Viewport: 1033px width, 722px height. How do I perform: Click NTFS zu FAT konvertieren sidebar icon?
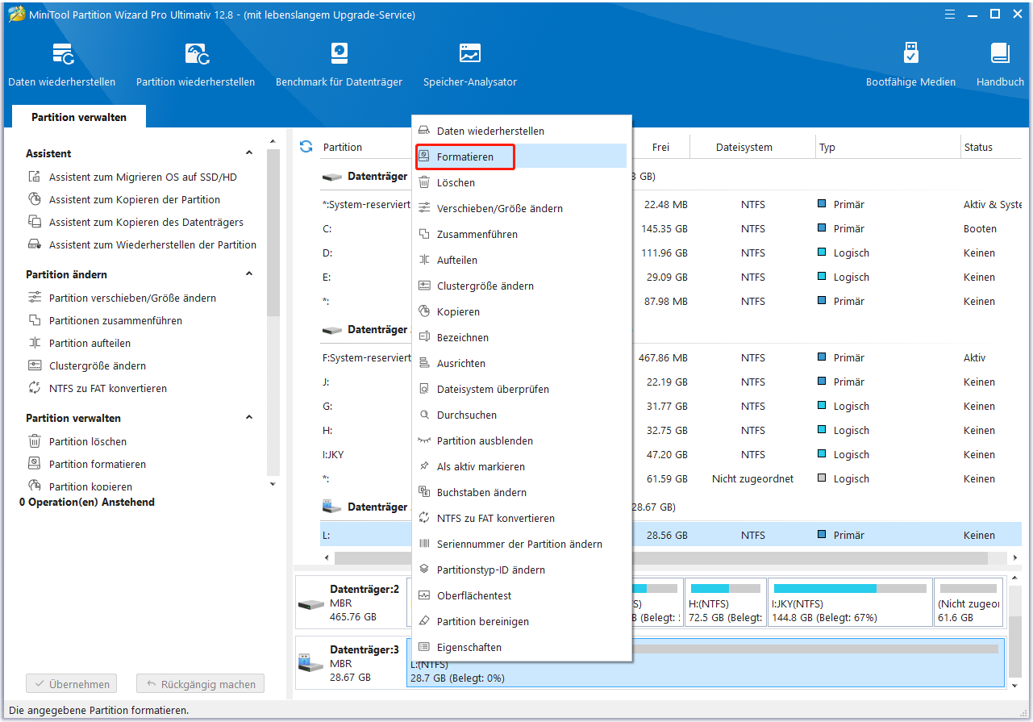point(35,388)
